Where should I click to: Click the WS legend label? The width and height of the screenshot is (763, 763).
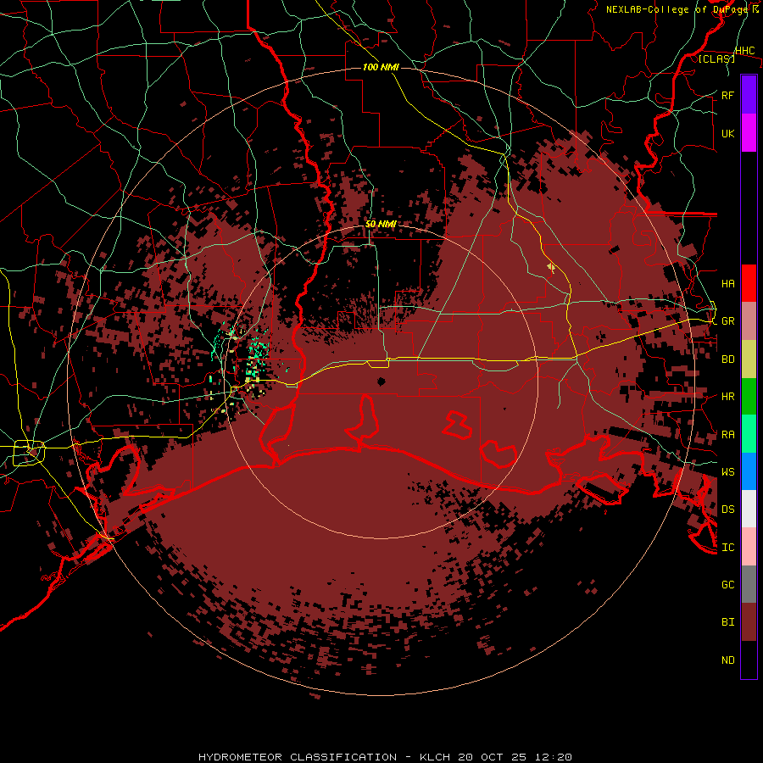[727, 471]
